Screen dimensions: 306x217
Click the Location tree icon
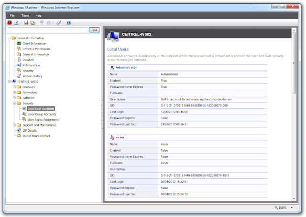tap(19, 60)
